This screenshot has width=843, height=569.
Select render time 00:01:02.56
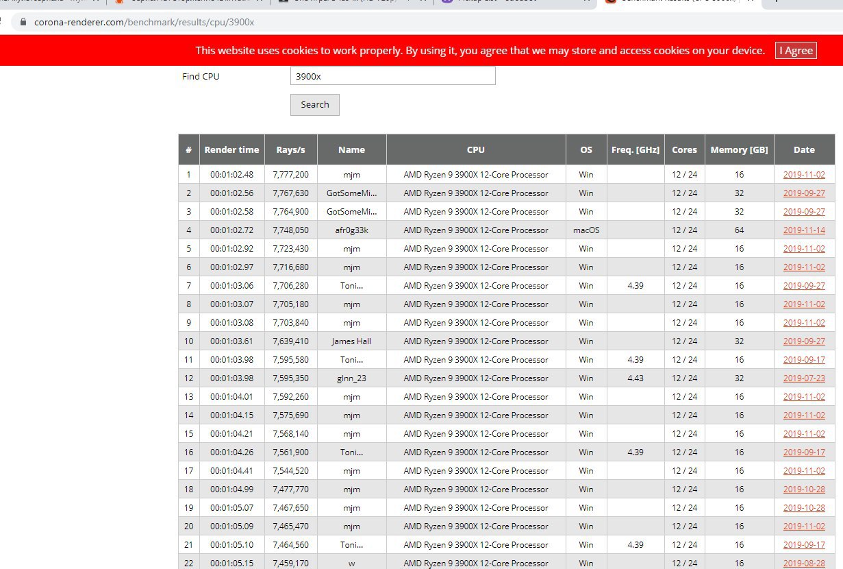[x=231, y=193]
